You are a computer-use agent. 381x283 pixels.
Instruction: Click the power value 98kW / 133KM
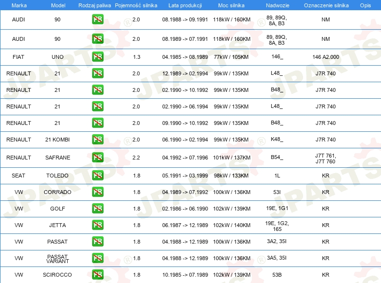coord(231,176)
